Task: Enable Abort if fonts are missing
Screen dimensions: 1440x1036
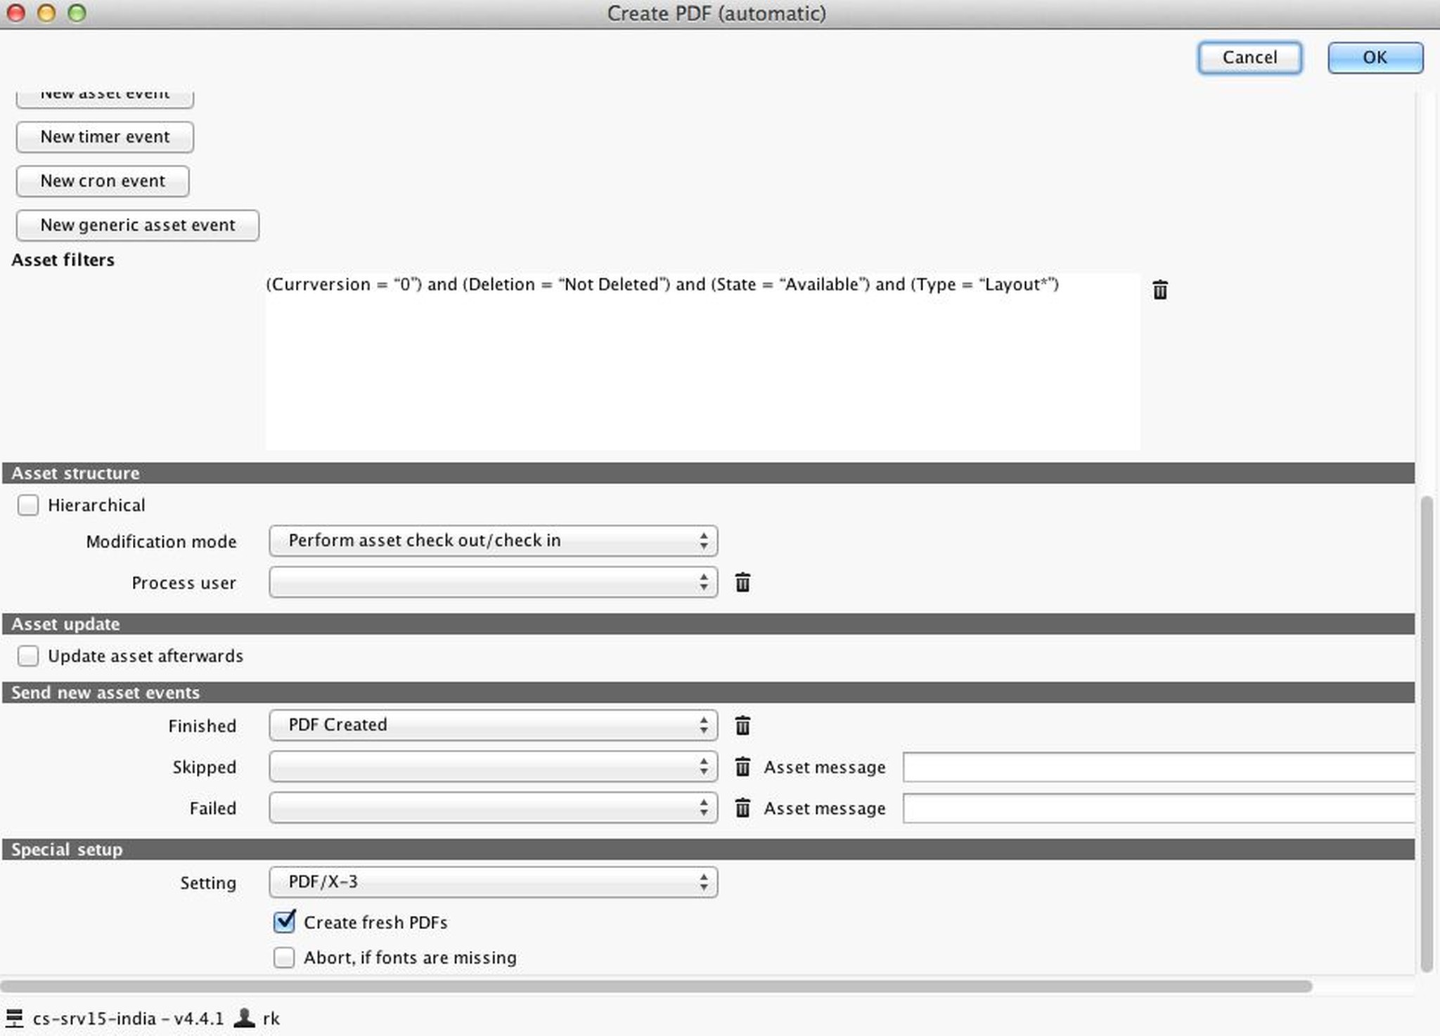Action: click(284, 957)
